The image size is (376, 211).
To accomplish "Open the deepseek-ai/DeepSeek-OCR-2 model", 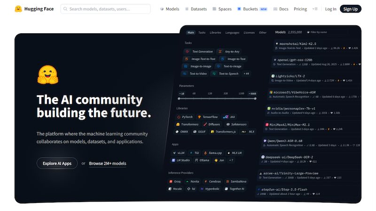I will click(289, 157).
